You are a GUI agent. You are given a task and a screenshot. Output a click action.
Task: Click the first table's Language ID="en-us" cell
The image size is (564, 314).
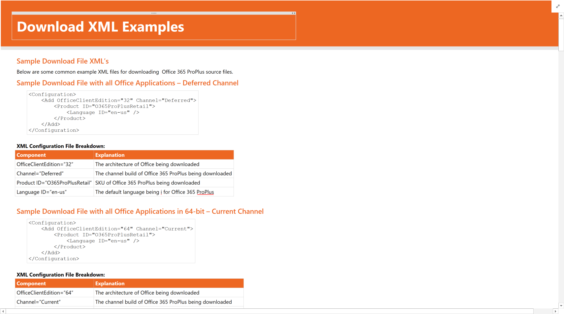[x=54, y=192]
